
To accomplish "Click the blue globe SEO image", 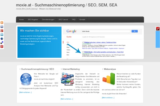I will pos(26,79).
